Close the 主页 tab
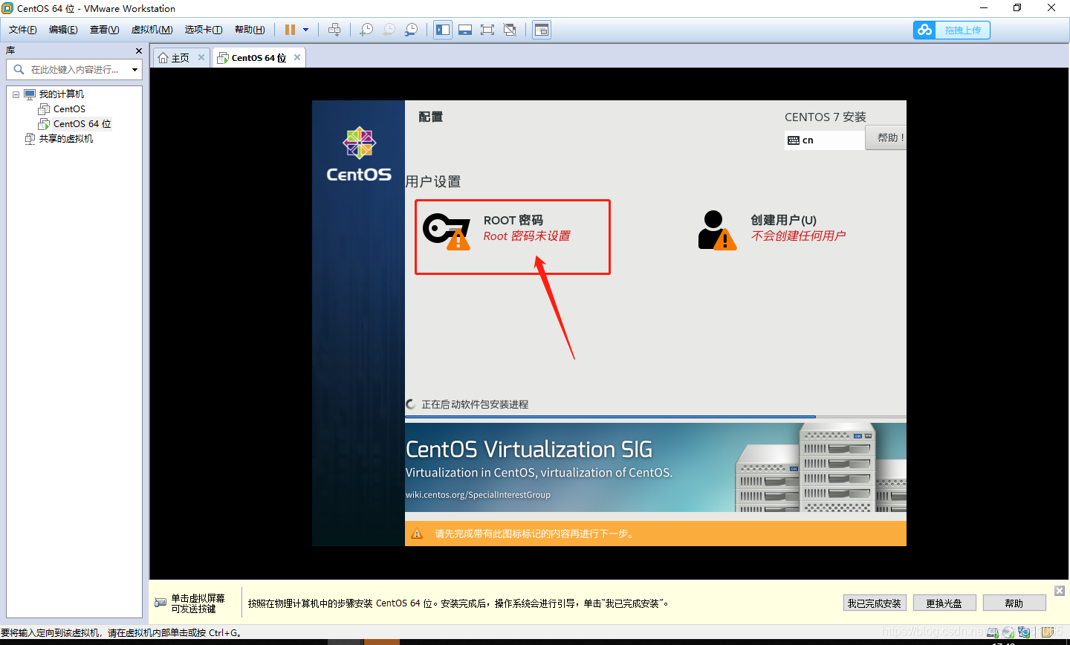Viewport: 1070px width, 645px height. coord(201,57)
